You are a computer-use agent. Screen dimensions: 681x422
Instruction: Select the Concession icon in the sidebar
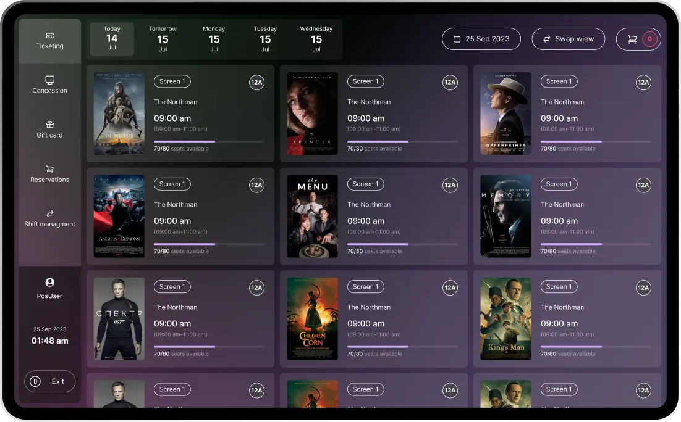coord(49,80)
